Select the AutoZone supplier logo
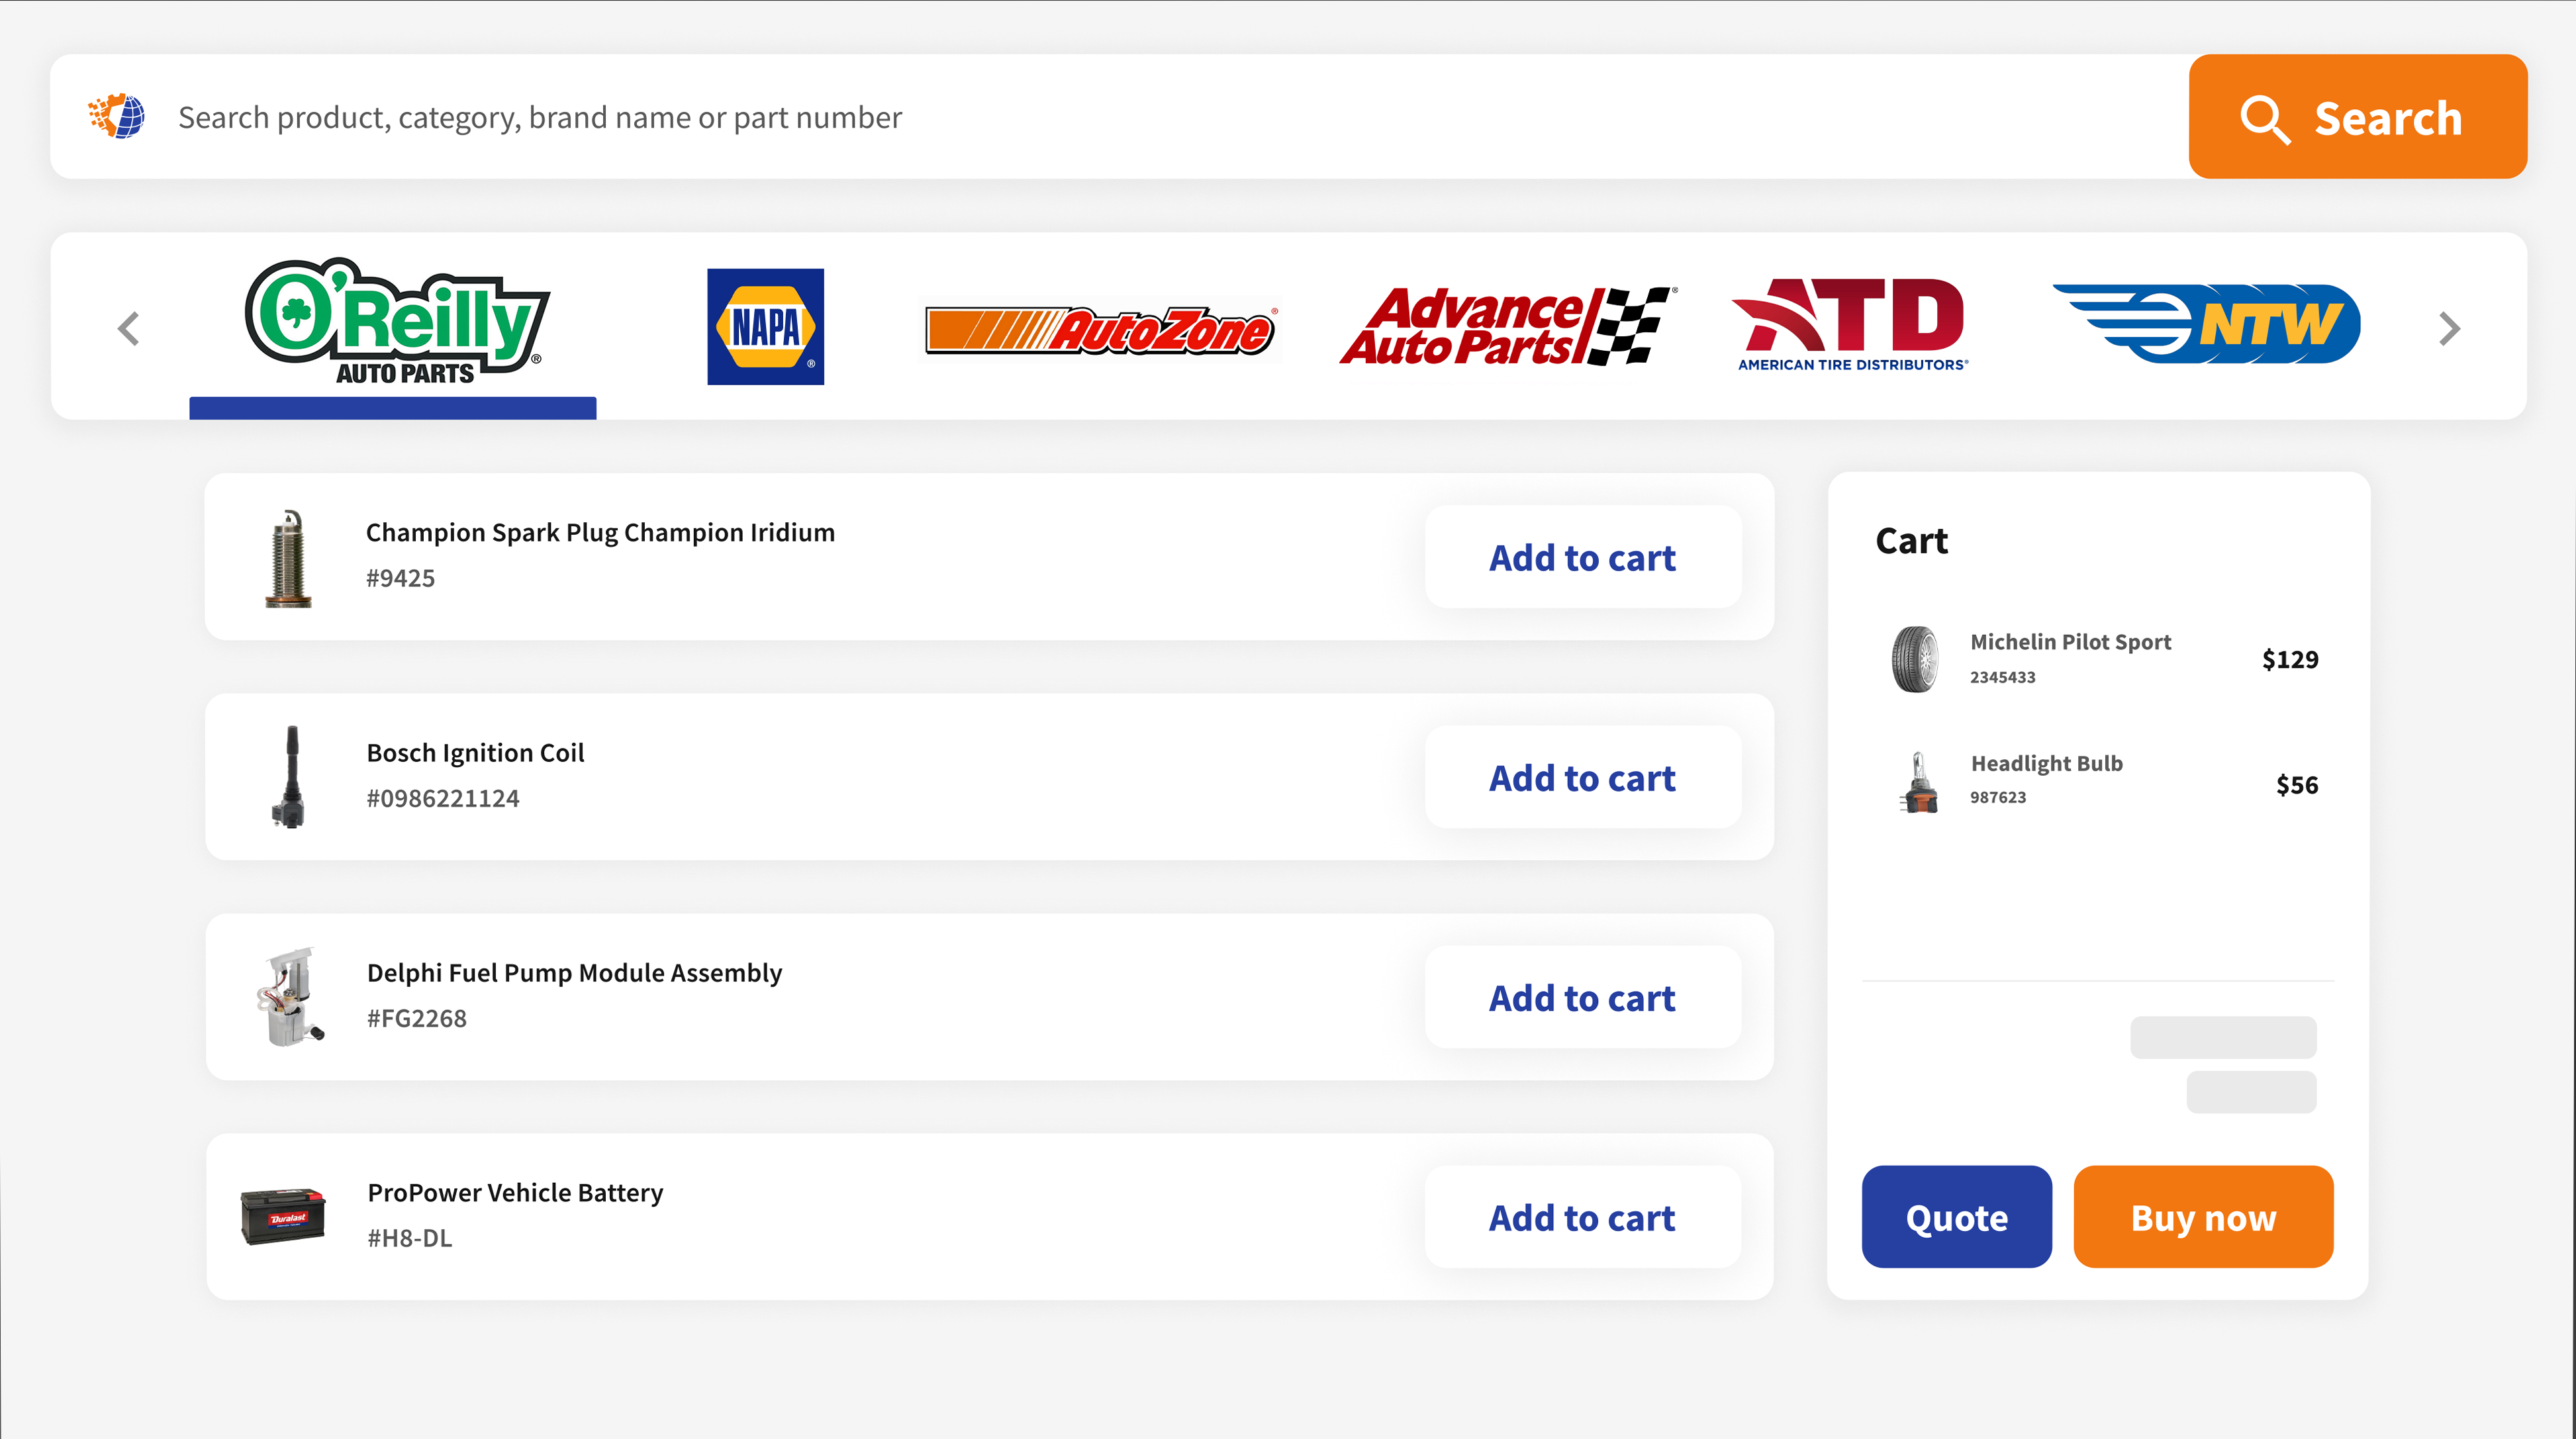 coord(1100,330)
